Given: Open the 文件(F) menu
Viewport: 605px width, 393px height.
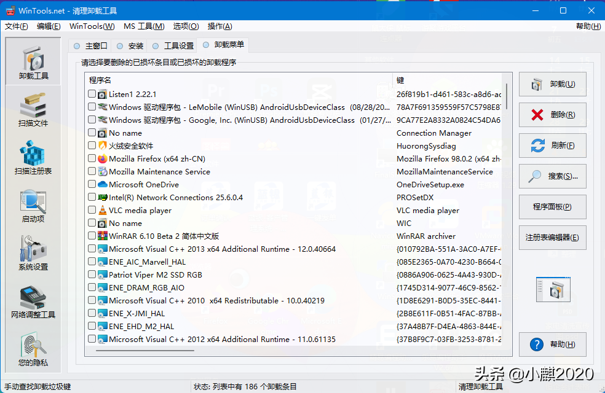Looking at the screenshot, I should pos(16,26).
